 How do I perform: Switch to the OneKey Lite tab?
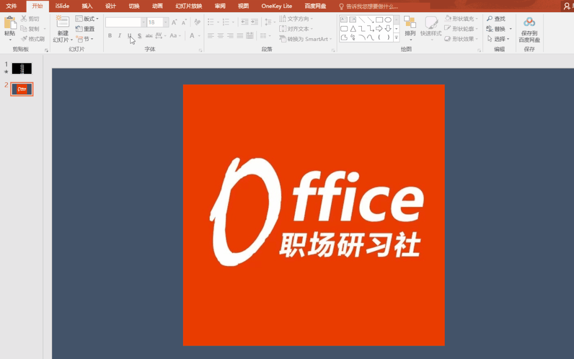277,6
